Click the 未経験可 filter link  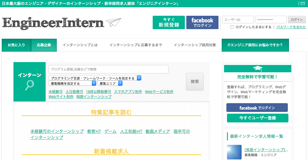point(56,92)
